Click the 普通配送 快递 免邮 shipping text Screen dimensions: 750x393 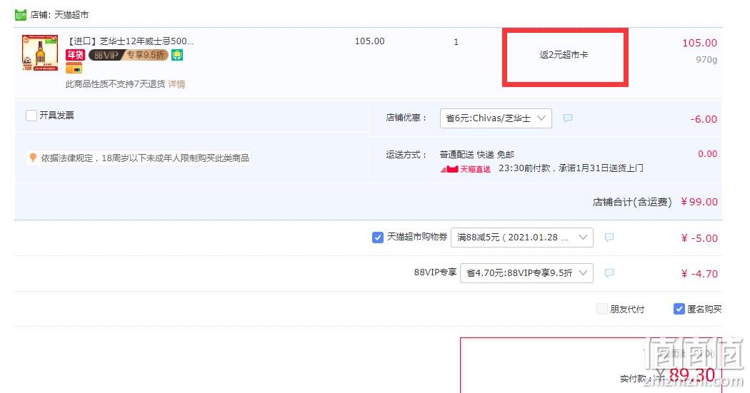pos(477,154)
